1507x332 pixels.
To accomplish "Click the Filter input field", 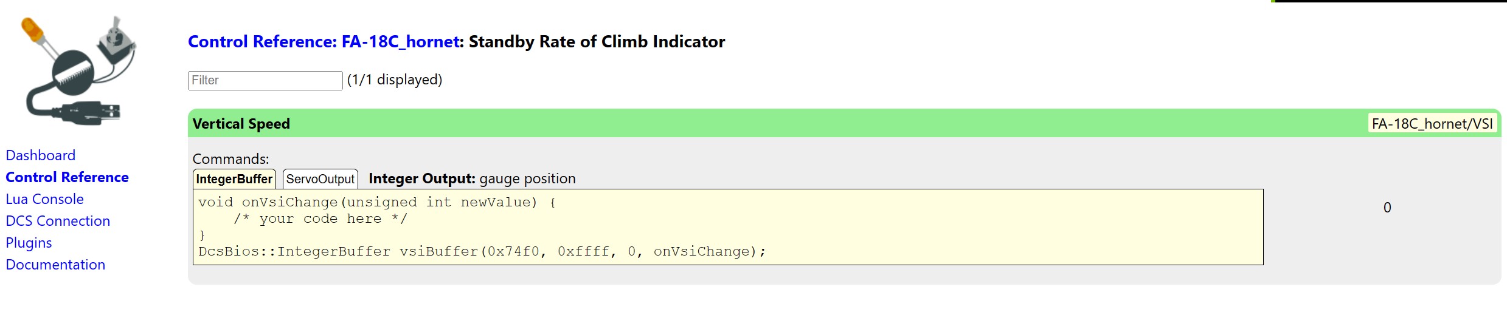I will pos(265,80).
